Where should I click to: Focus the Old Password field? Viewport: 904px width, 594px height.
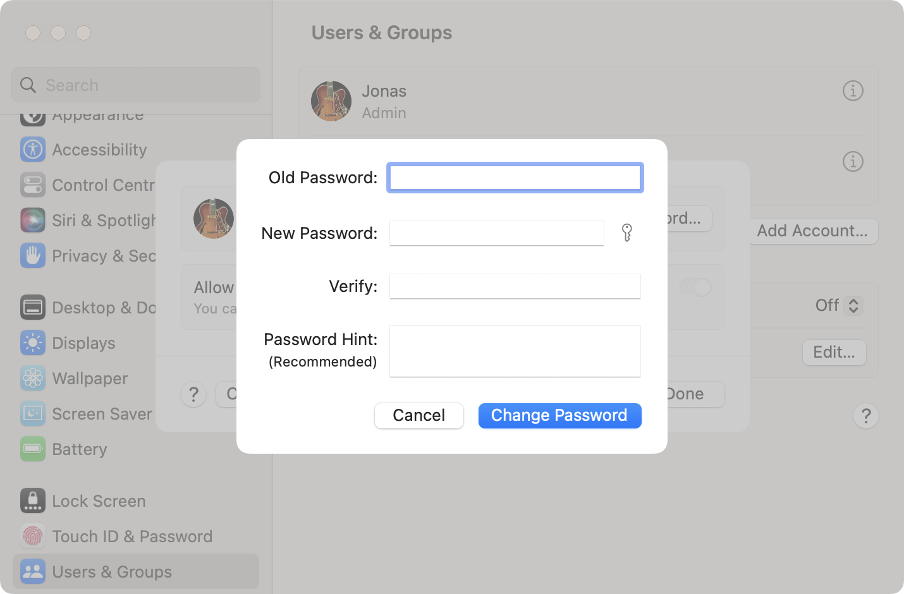click(515, 178)
